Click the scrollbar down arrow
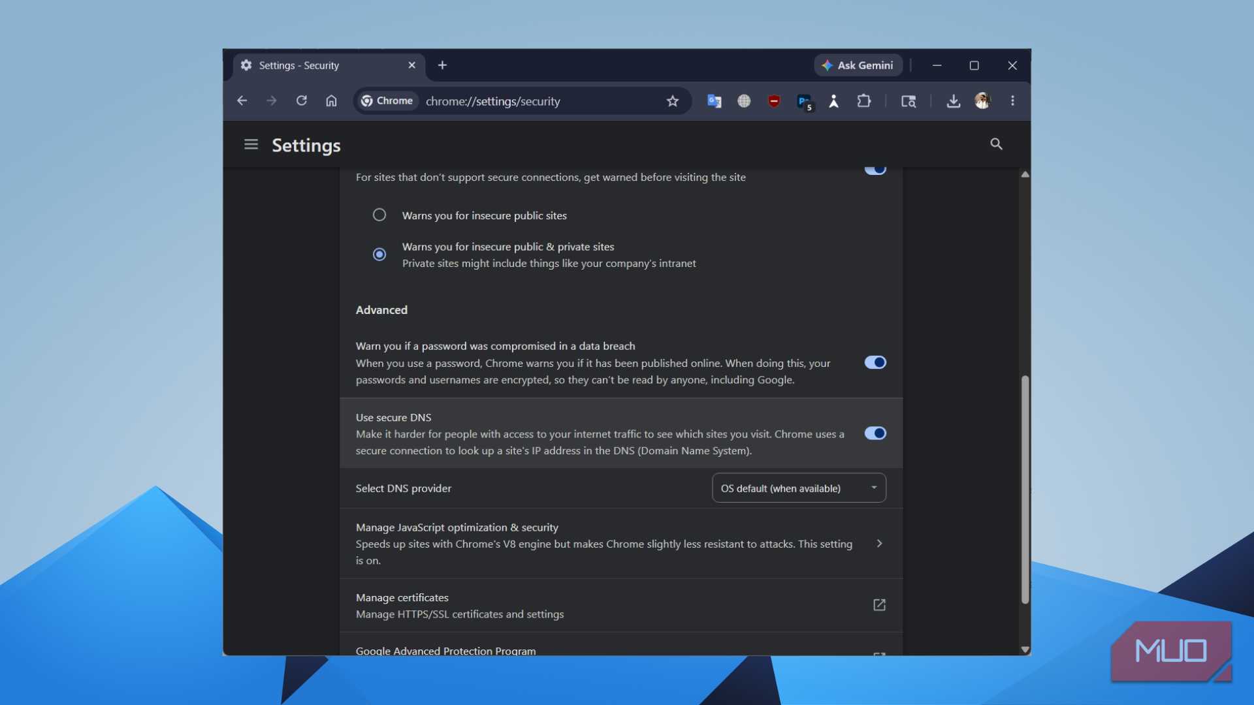Viewport: 1254px width, 705px height. (x=1025, y=650)
